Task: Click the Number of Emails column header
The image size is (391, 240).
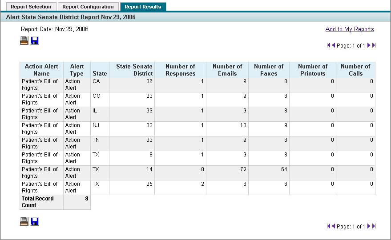Action: click(227, 70)
